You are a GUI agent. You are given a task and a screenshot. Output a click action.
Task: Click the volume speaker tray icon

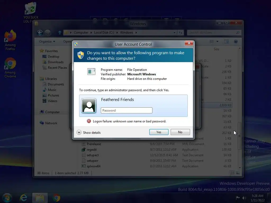pos(244,198)
